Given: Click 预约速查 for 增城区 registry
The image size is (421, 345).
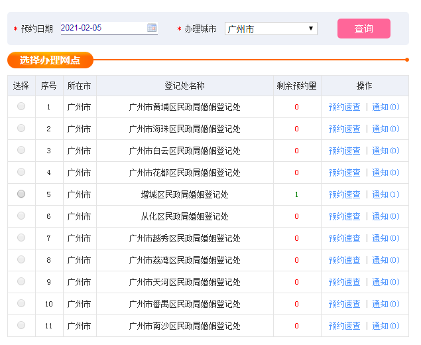Looking at the screenshot, I should pyautogui.click(x=344, y=194).
